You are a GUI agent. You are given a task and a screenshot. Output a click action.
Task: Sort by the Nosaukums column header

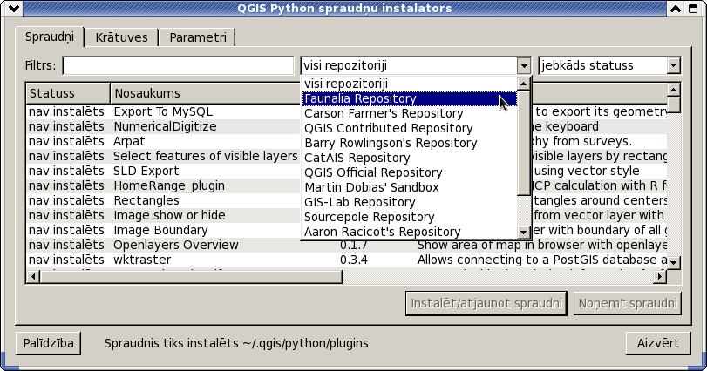coord(205,93)
